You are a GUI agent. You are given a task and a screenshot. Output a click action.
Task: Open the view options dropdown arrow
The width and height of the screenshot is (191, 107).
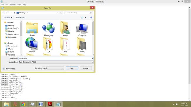click(x=86, y=18)
